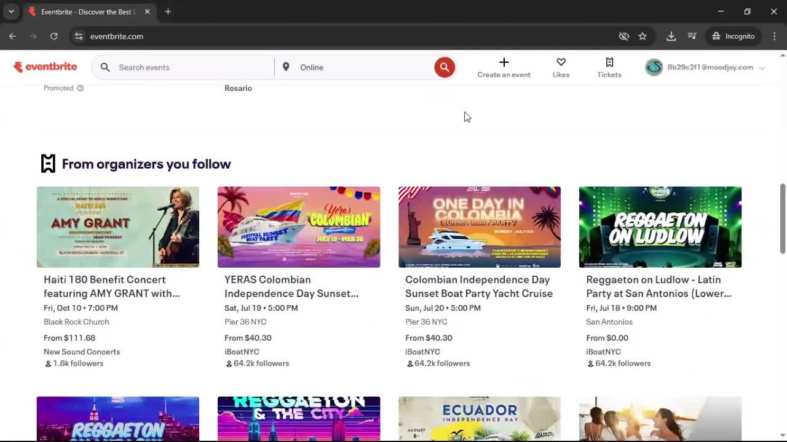The width and height of the screenshot is (787, 442).
Task: Open the Tickets icon
Action: (609, 62)
